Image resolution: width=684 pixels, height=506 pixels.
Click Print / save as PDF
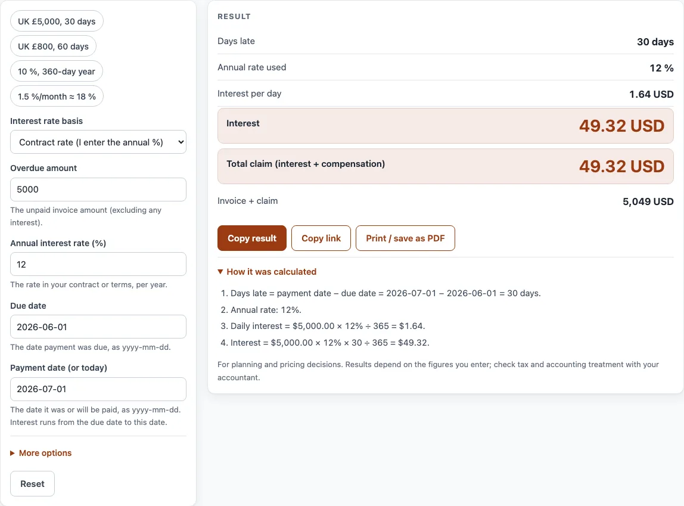point(405,238)
